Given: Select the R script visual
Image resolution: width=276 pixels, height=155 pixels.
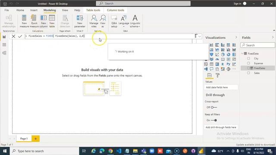Looking at the screenshot, I should 223,64.
